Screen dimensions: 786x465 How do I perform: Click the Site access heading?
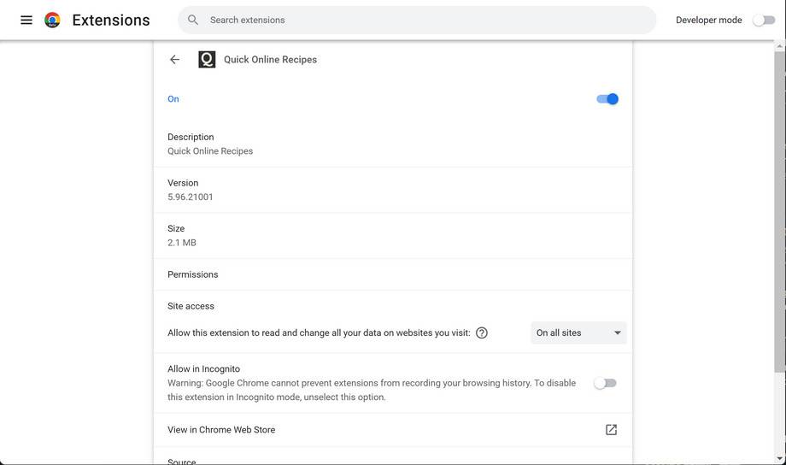tap(191, 306)
